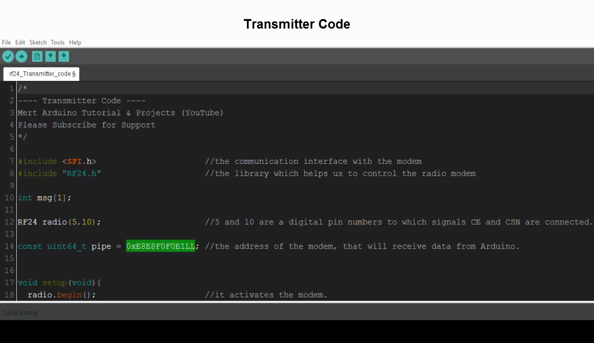Screen dimensions: 594x343
Task: Click void setup(void){ line
Action: tap(59, 283)
